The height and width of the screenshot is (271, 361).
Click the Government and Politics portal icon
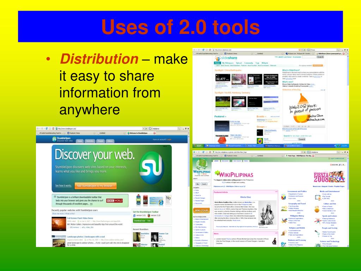284,197
